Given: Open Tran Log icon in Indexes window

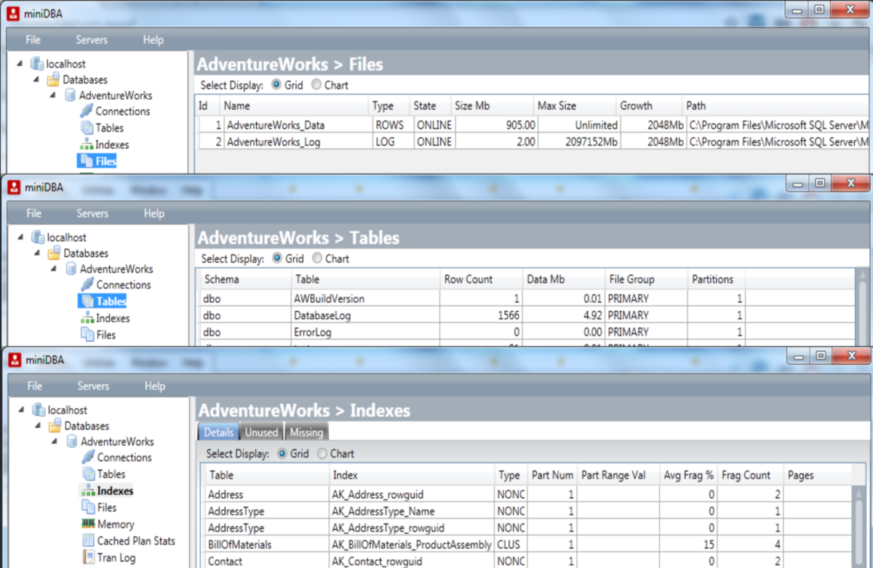Looking at the screenshot, I should [88, 558].
